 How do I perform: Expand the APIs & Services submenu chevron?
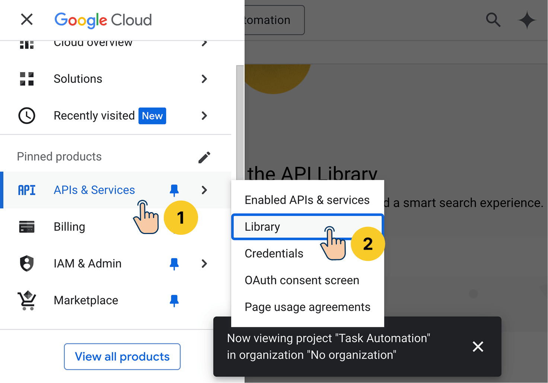pyautogui.click(x=204, y=190)
